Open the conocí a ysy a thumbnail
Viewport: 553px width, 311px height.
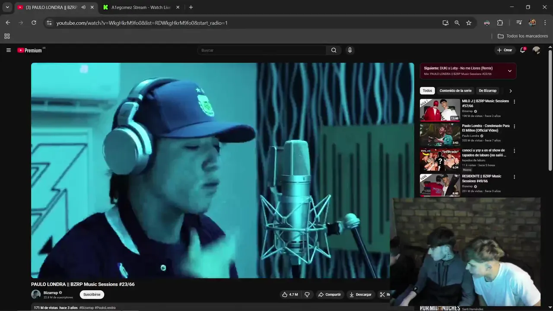pyautogui.click(x=440, y=160)
